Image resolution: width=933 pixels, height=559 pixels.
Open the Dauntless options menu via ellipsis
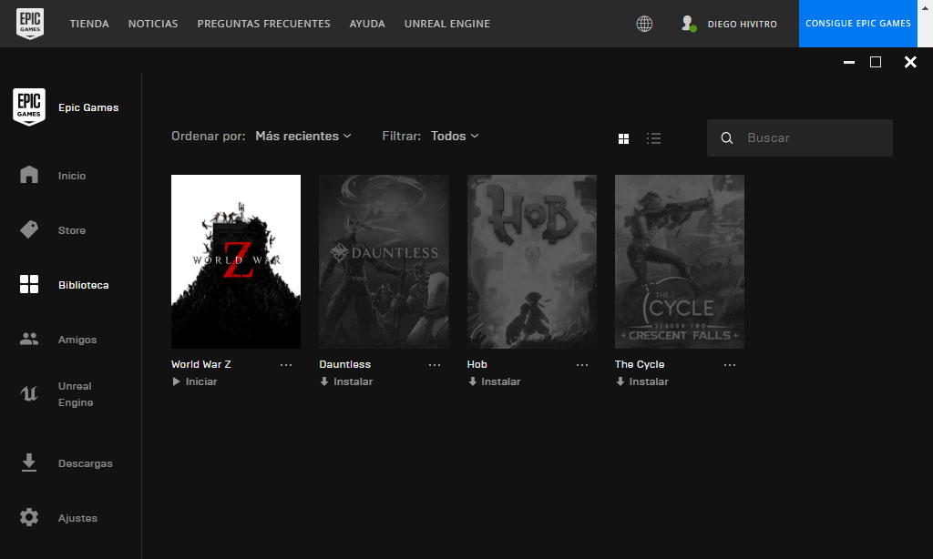click(435, 364)
